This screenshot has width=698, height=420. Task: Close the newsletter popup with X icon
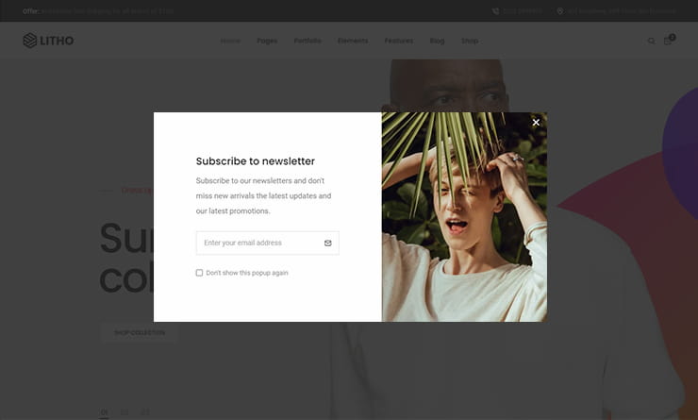[x=536, y=122]
